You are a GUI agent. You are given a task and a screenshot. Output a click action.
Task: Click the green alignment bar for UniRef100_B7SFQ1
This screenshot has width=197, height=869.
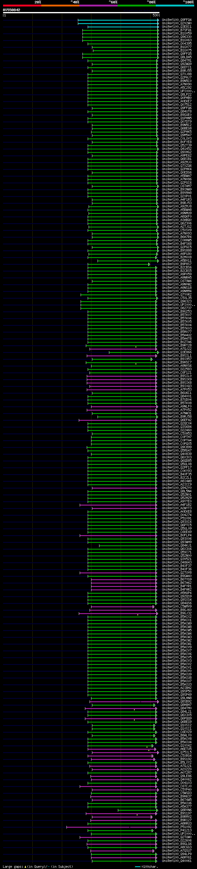coord(120,30)
